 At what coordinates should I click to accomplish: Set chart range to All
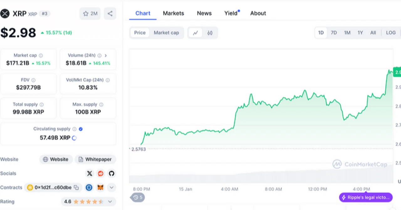[373, 33]
